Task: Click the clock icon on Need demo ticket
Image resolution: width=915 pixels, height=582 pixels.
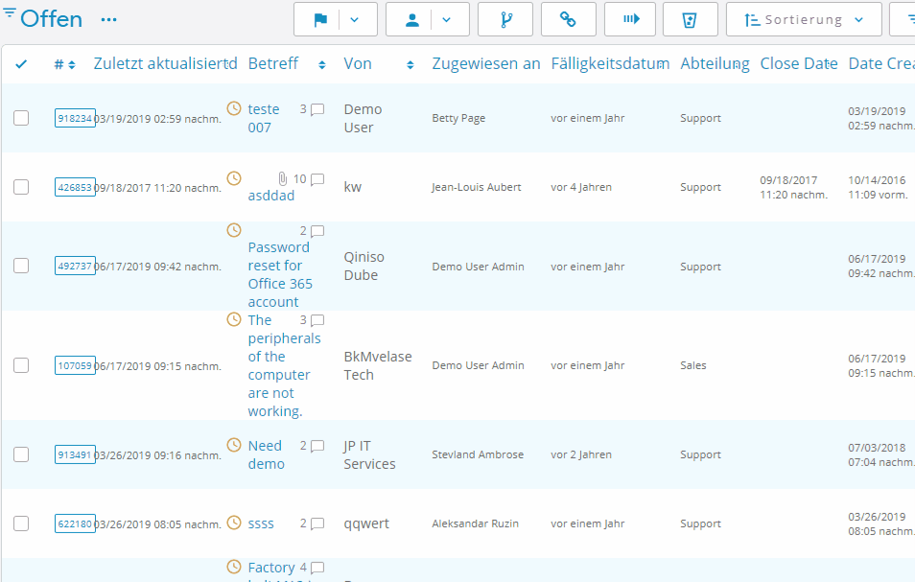Action: (233, 445)
